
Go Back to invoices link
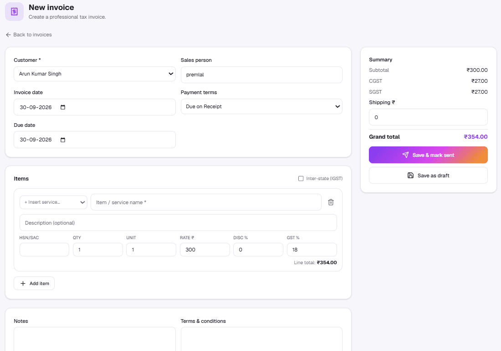[29, 35]
